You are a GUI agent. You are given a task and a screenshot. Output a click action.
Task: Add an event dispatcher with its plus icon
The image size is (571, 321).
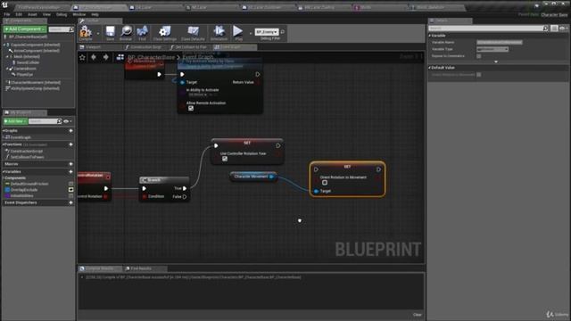click(x=71, y=202)
